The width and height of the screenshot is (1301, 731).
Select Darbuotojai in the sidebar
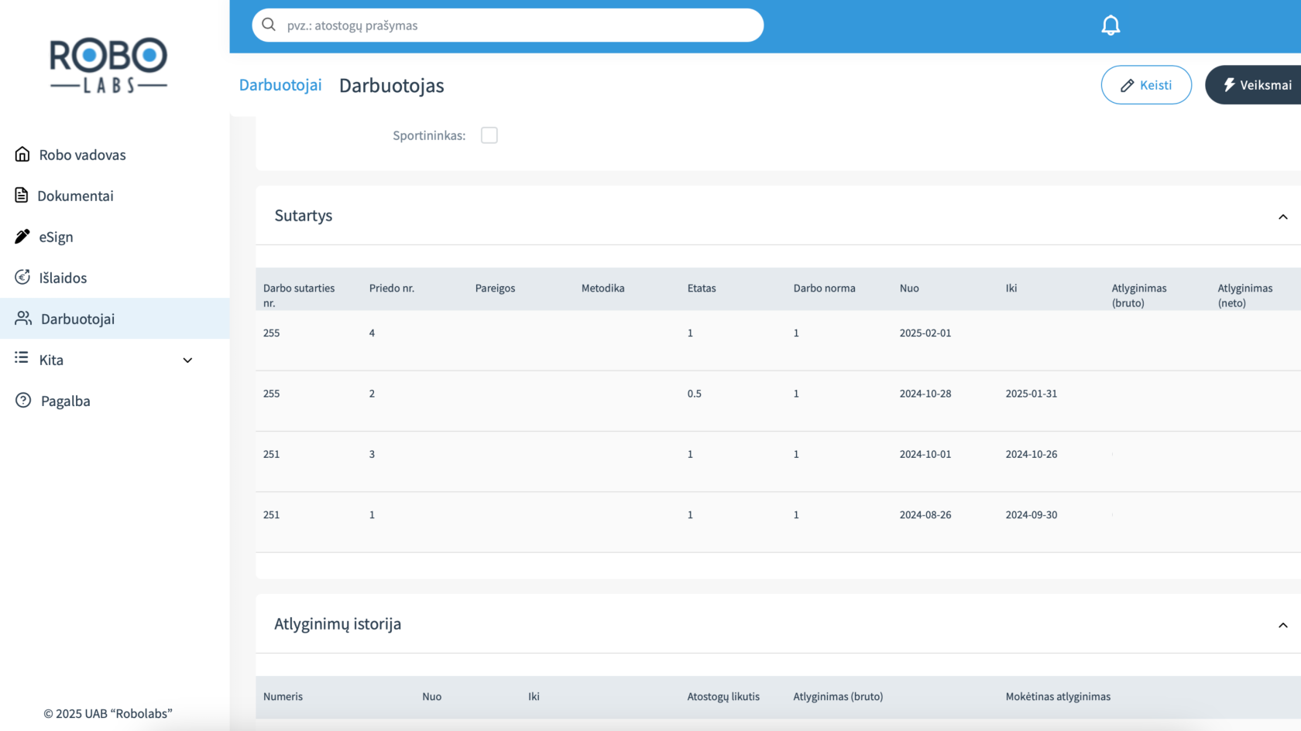click(115, 319)
